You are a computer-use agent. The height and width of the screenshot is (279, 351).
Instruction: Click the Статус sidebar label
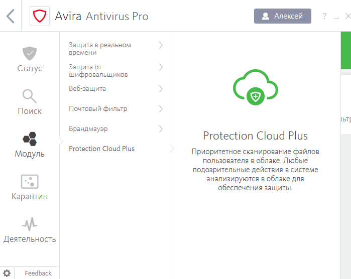[30, 68]
